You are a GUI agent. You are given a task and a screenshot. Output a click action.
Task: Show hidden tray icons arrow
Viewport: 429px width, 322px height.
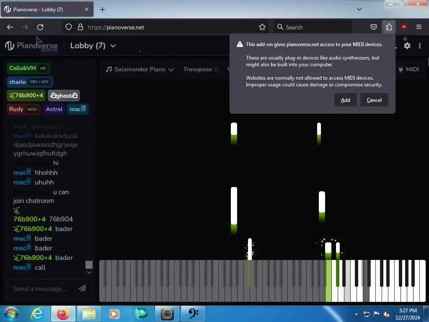356,314
